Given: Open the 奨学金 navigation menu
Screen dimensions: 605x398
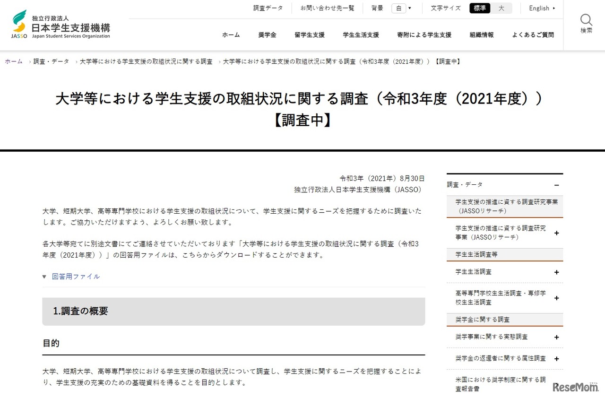Looking at the screenshot, I should (268, 35).
